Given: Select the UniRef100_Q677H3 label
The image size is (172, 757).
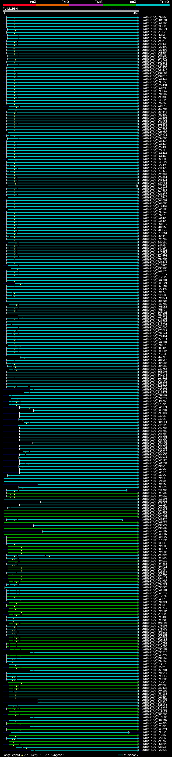Looking at the screenshot, I should [154, 109].
